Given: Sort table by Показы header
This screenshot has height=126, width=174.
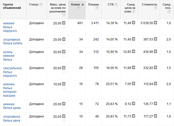Looking at the screenshot, I should 93,5.
